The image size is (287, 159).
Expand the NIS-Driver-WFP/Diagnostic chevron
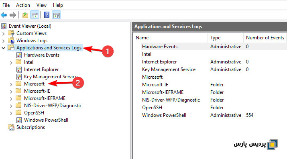[x=11, y=106]
